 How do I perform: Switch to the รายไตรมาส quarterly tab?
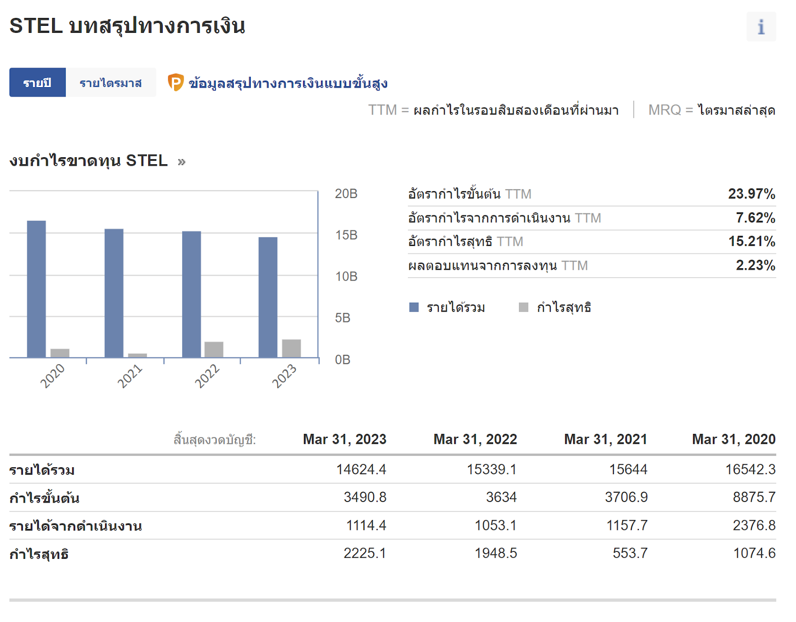110,83
